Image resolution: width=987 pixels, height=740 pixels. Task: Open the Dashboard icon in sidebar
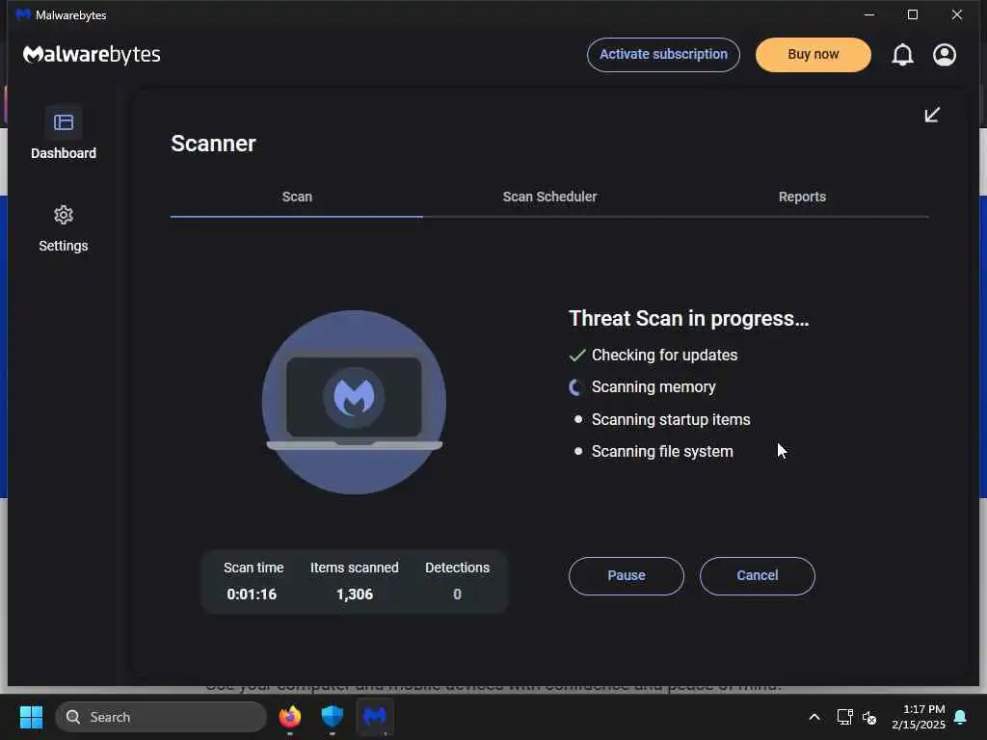pos(64,122)
